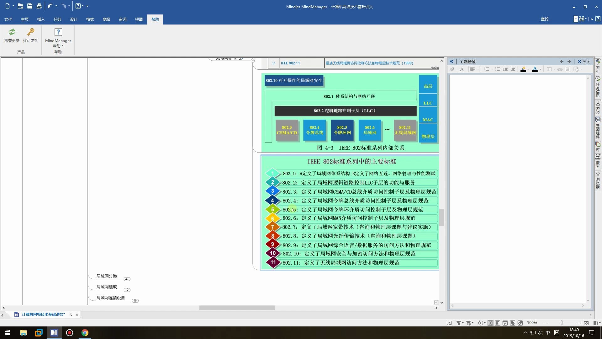Open the 资源 resources side panel

coord(598,108)
